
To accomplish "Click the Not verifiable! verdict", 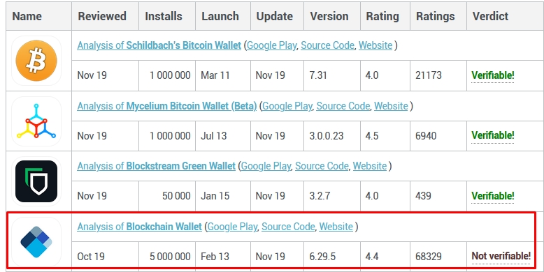I will [501, 256].
